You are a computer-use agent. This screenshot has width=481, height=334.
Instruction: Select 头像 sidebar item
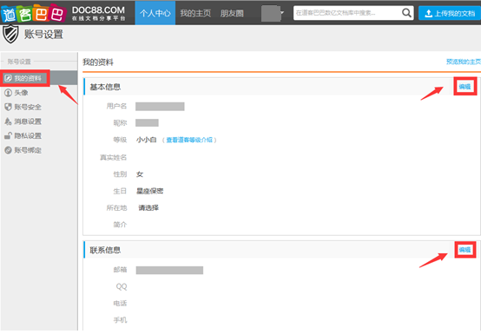[x=21, y=93]
